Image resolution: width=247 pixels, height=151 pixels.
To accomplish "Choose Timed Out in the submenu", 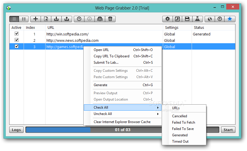I will click(184, 141).
